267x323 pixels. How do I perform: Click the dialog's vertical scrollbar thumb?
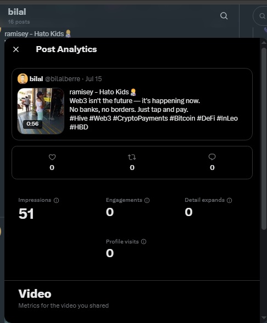(264, 139)
